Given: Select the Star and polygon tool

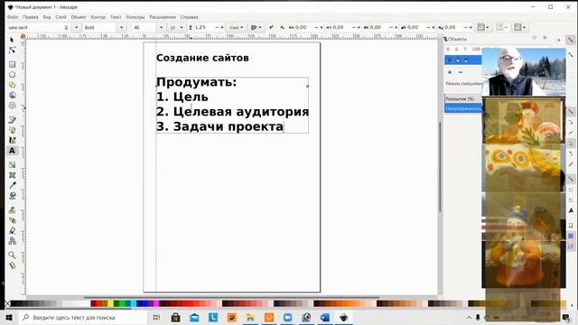Looking at the screenshot, I should [x=12, y=85].
